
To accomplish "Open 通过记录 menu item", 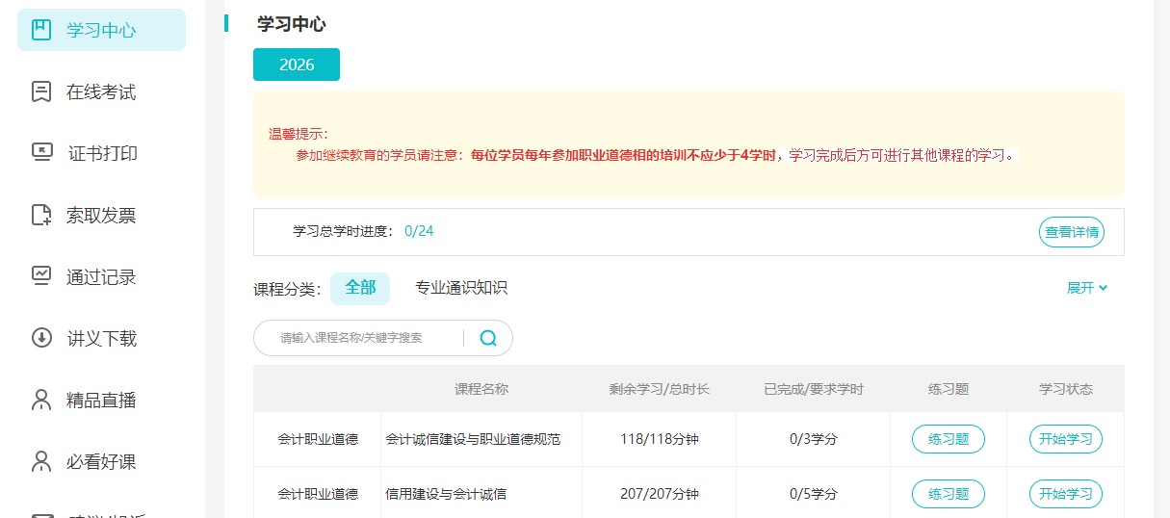I will click(101, 276).
